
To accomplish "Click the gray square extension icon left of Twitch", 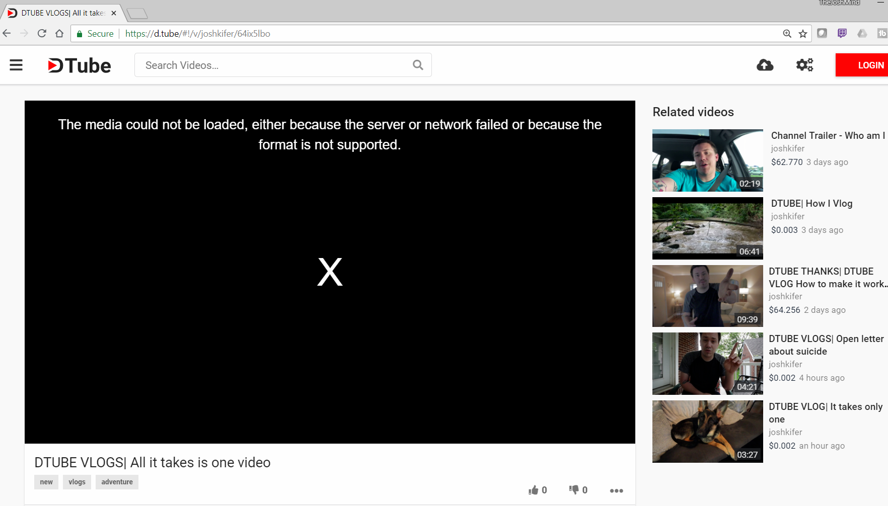I will (x=822, y=33).
